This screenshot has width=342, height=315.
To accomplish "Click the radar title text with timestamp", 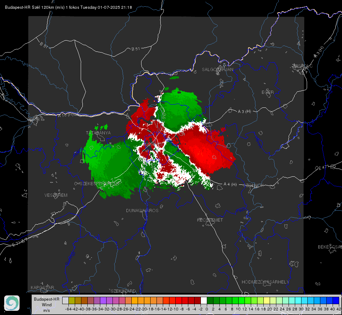I will (68, 7).
